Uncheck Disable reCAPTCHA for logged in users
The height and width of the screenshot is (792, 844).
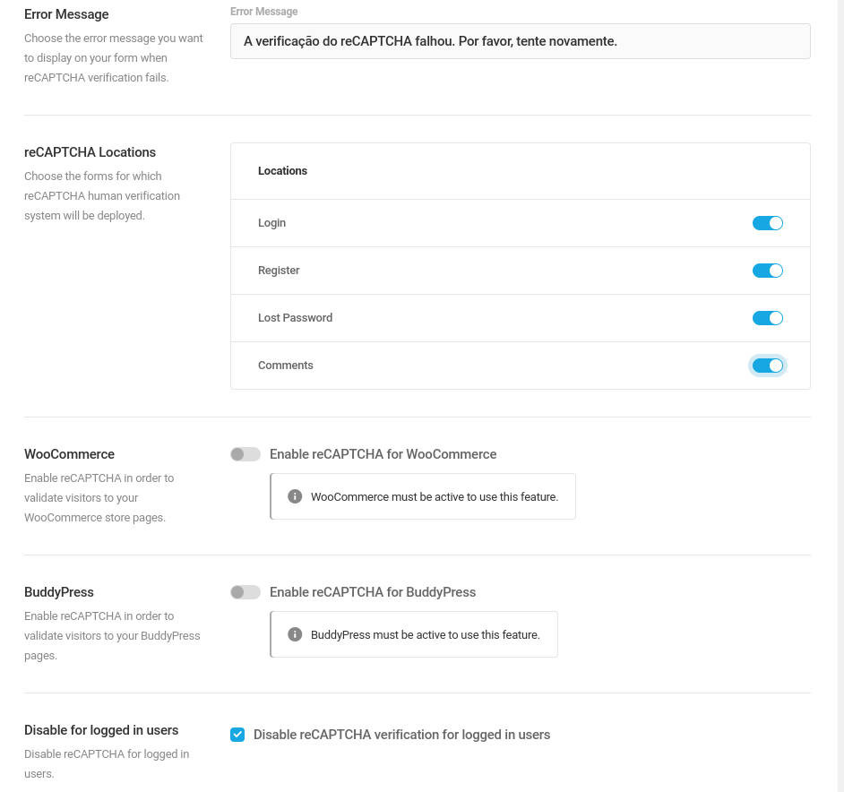(x=237, y=735)
